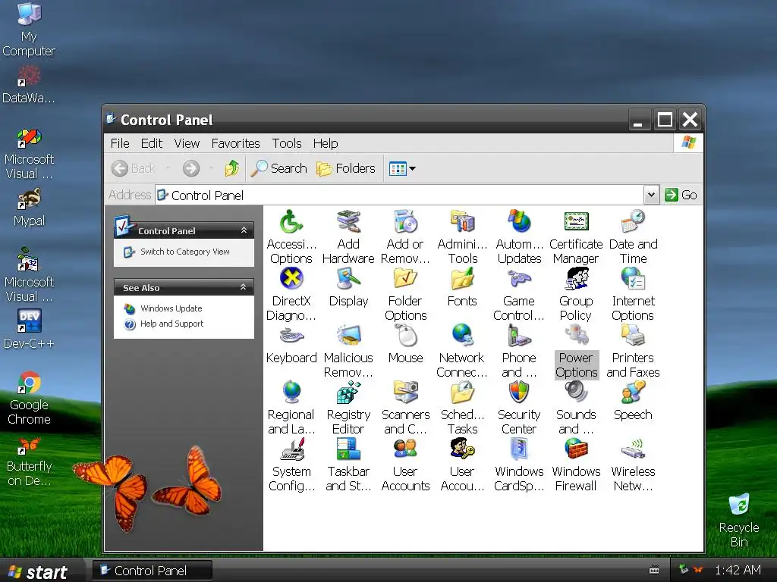777x582 pixels.
Task: Open Certificate Manager
Action: (576, 222)
